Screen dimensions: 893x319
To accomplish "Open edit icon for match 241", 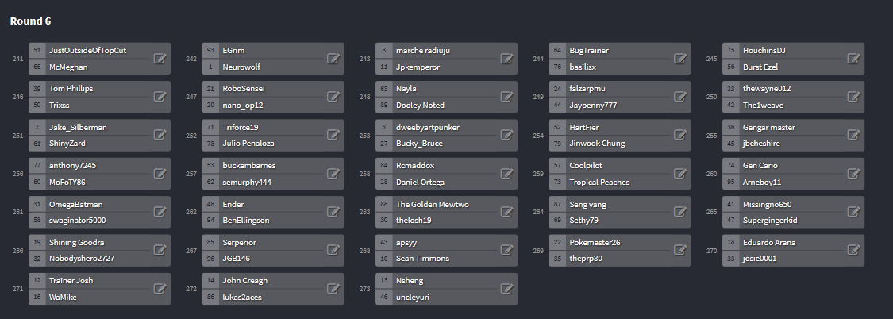I will (160, 58).
